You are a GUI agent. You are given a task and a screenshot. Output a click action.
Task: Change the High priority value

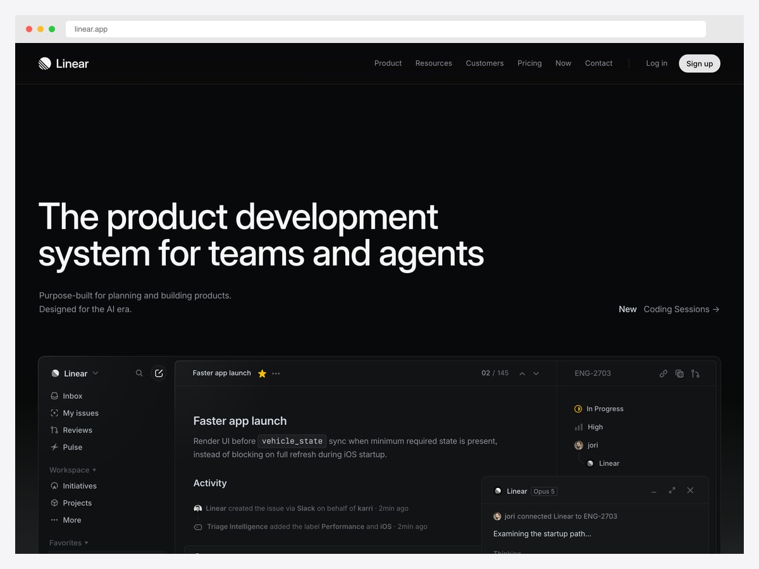588,427
